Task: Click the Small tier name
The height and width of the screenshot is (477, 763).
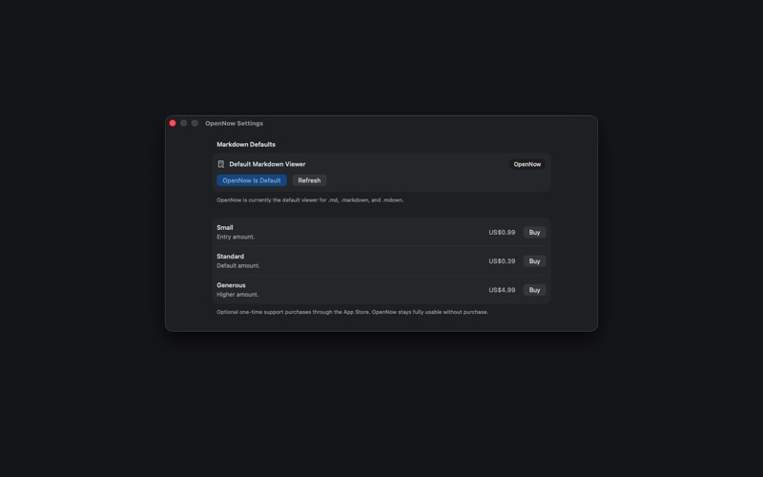Action: pos(225,227)
